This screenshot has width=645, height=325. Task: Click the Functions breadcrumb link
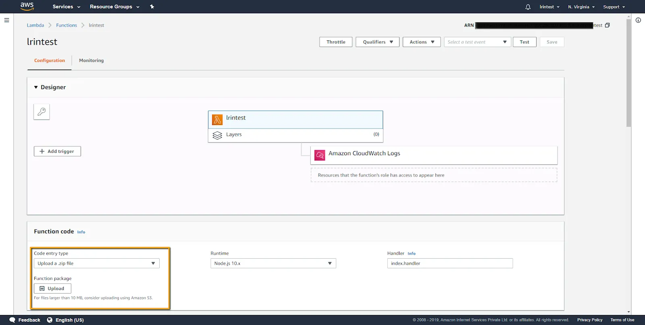[x=67, y=25]
